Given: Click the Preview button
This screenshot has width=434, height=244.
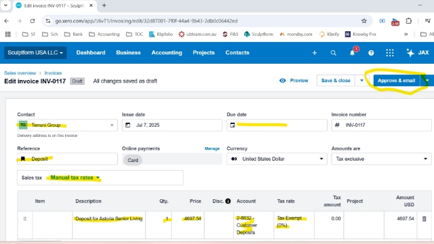Looking at the screenshot, I should [x=294, y=81].
